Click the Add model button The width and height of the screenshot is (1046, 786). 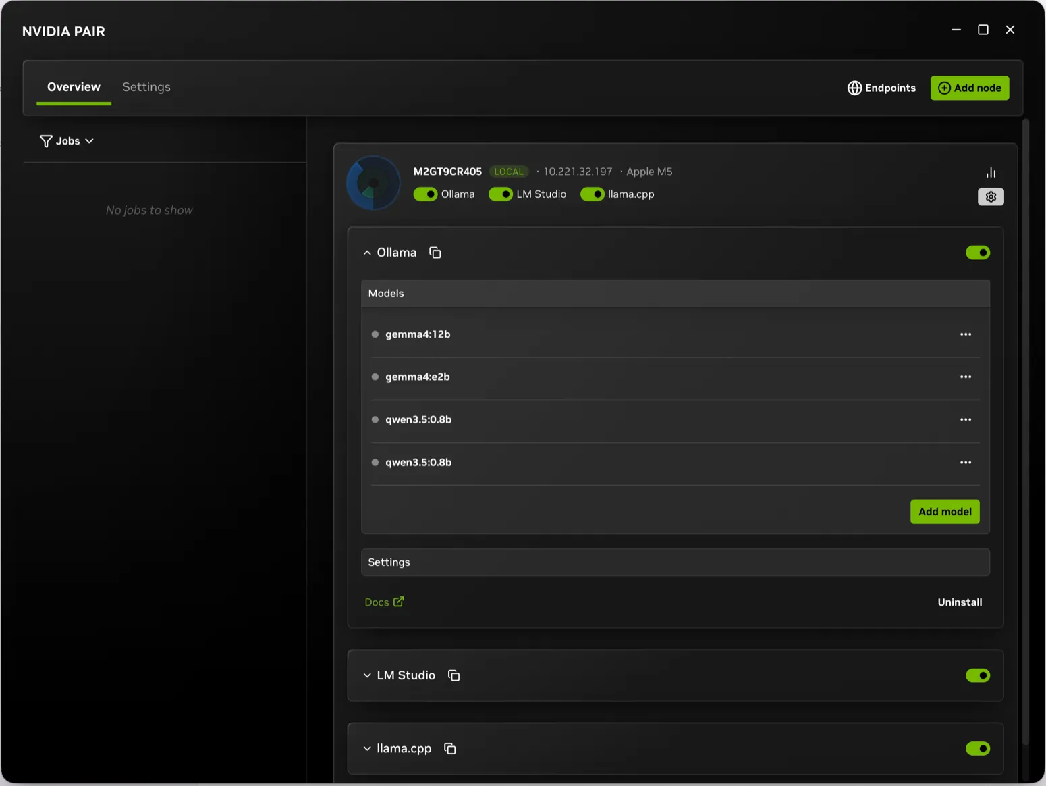pyautogui.click(x=945, y=512)
